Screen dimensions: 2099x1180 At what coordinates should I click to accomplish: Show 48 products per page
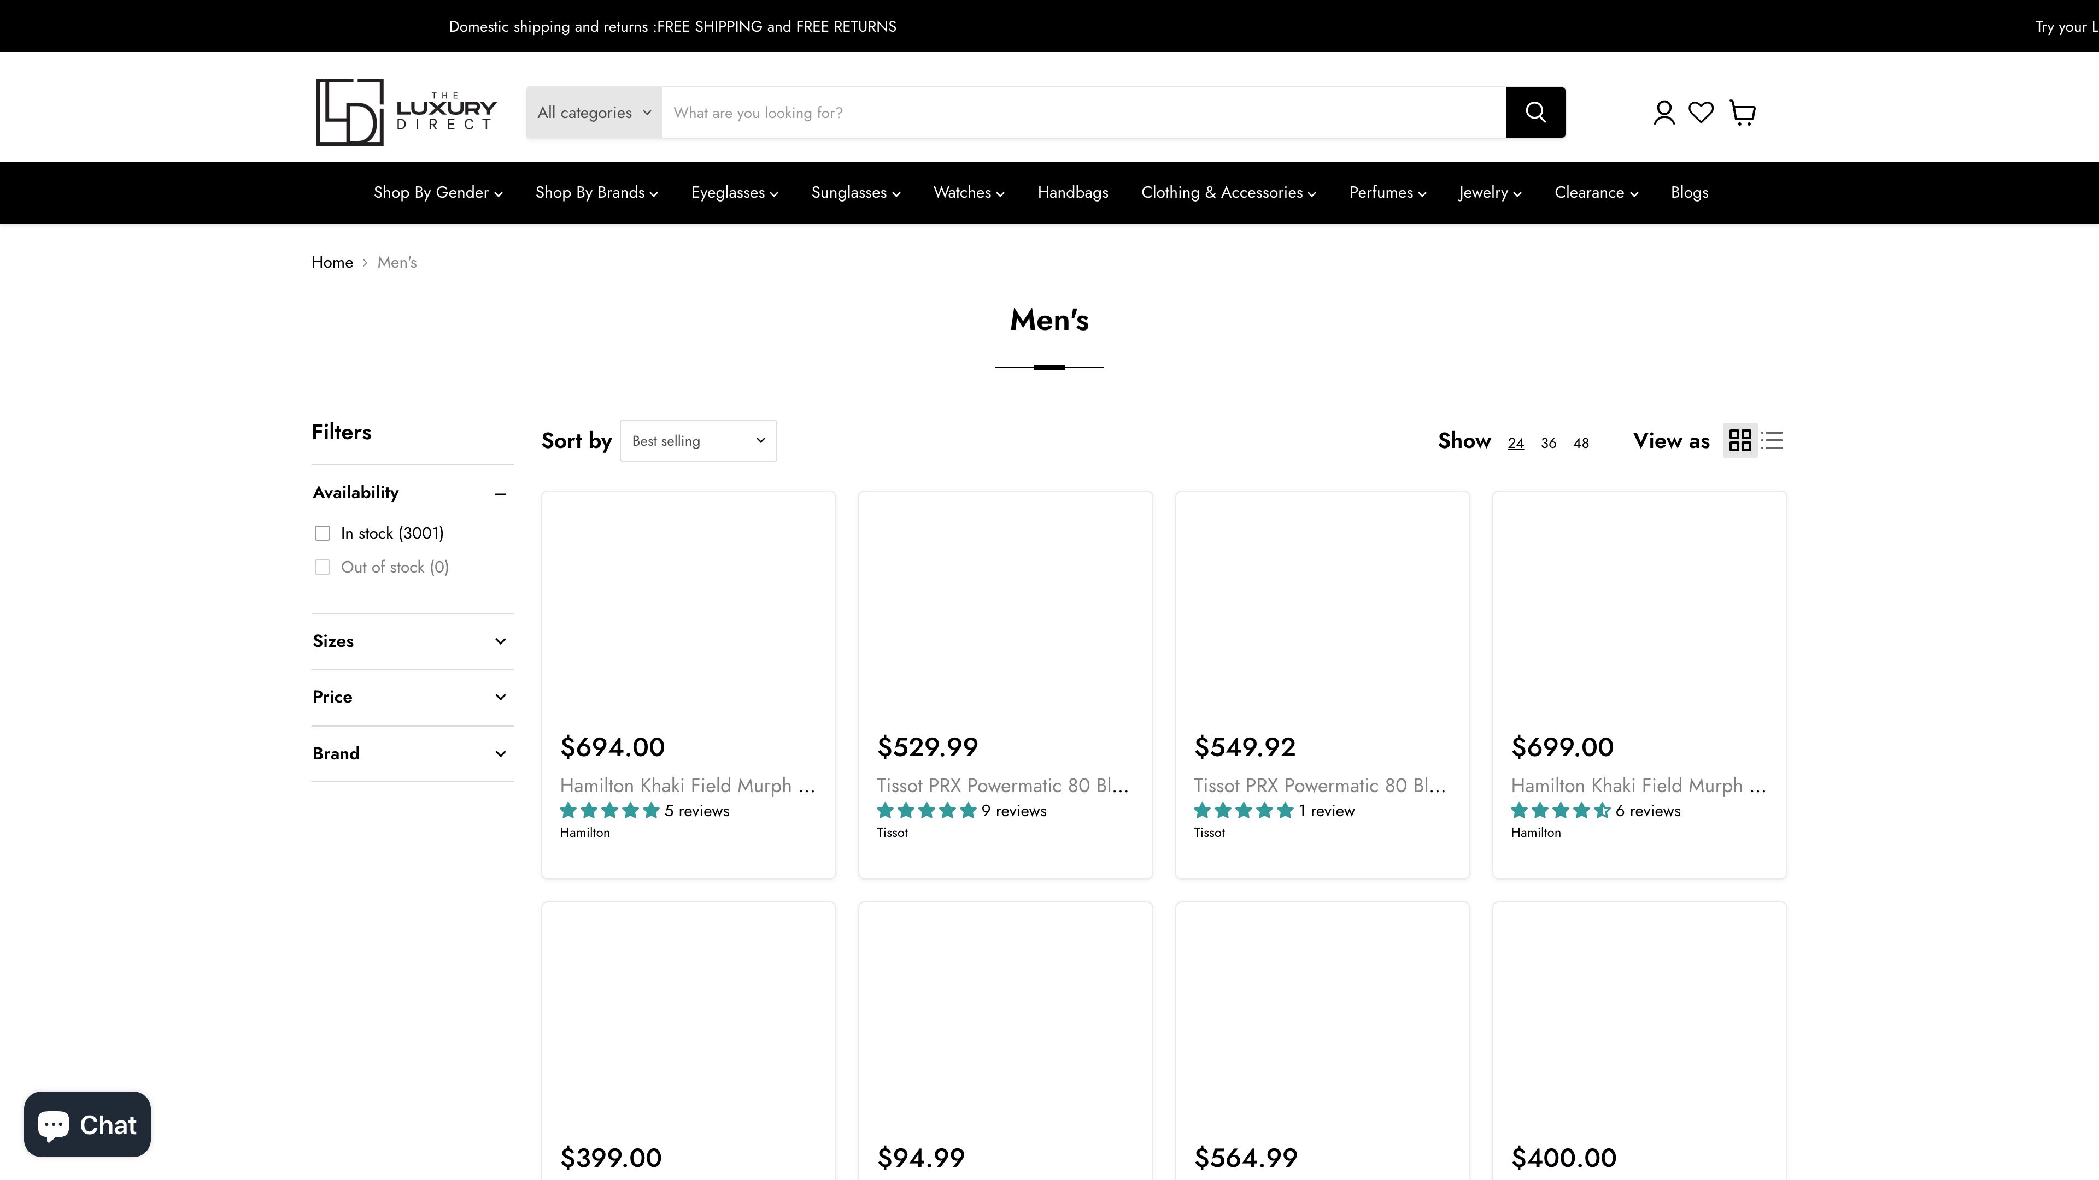[1580, 442]
